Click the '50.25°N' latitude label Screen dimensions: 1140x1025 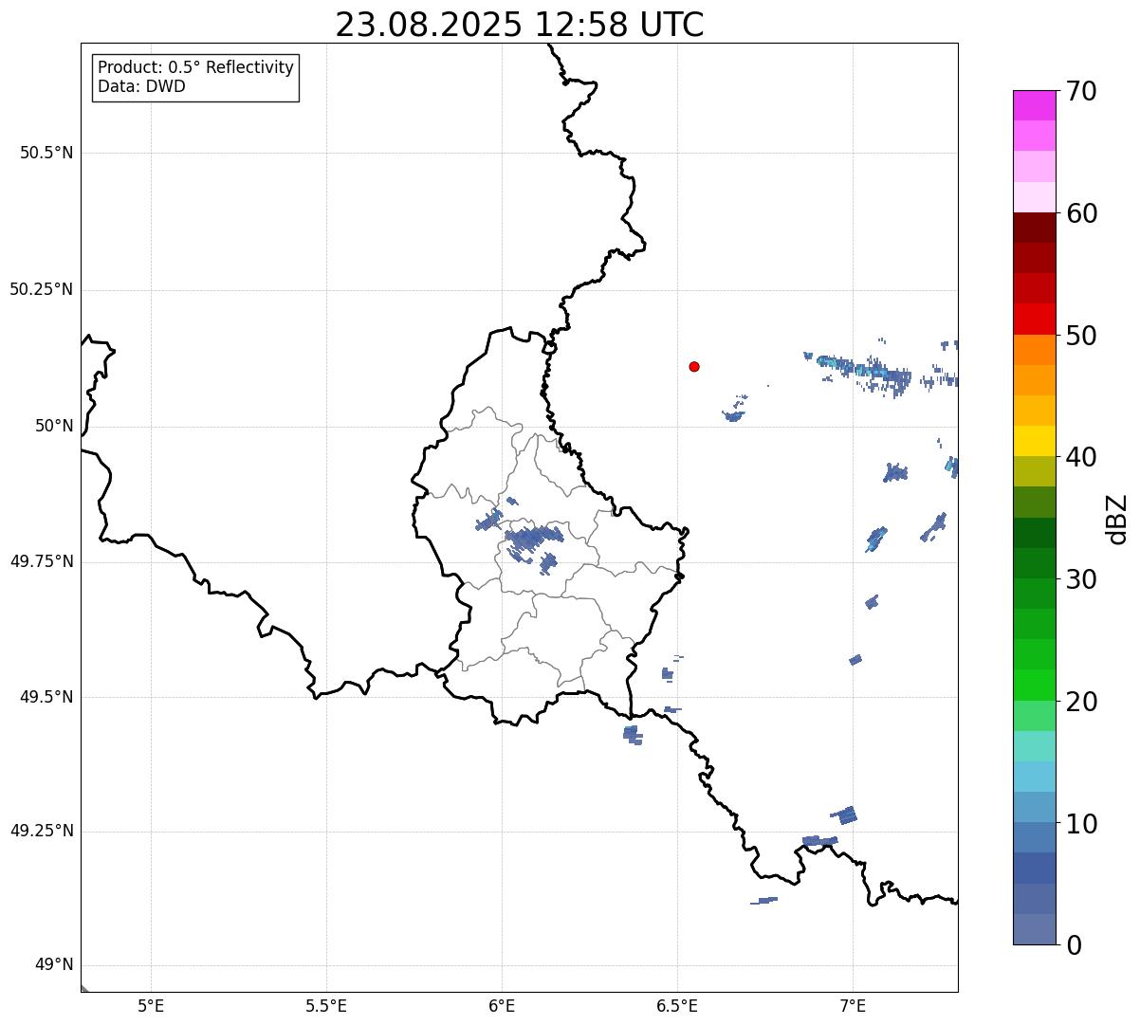click(x=42, y=289)
